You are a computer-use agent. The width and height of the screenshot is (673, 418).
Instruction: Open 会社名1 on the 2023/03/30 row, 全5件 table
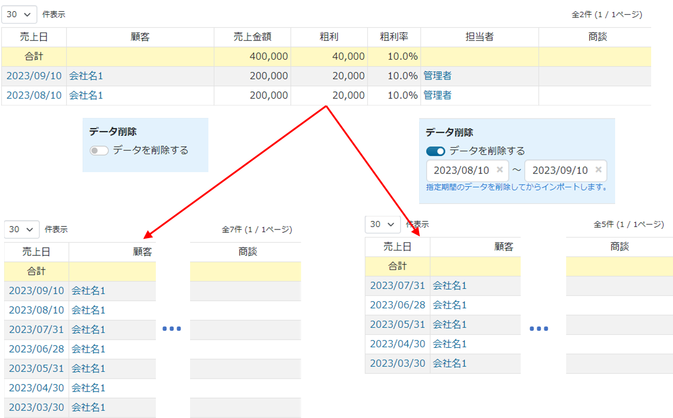[x=450, y=363]
